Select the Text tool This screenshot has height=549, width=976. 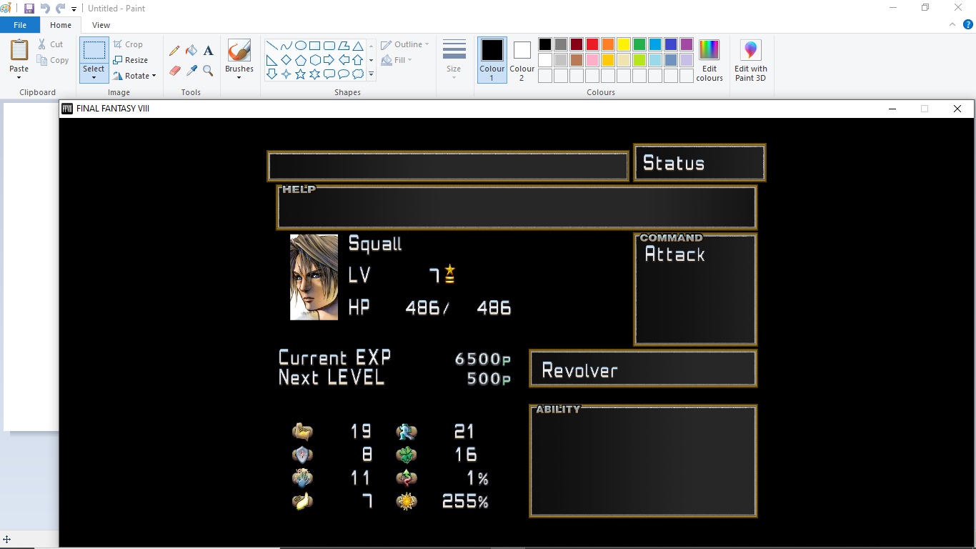point(208,51)
